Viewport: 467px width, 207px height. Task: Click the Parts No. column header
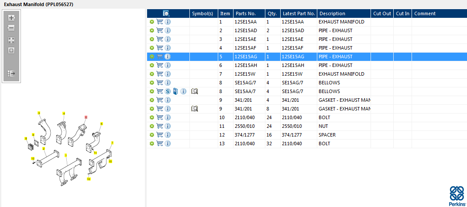tap(248, 13)
